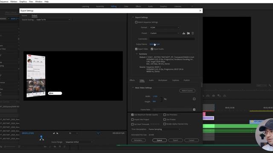Enable Match Sequence Settings checkbox
The image size is (273, 153).
coord(136,22)
